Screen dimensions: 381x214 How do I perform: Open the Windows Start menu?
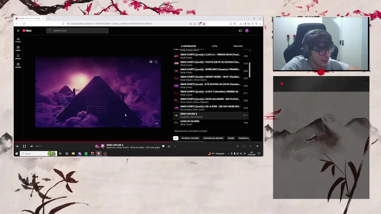tap(17, 154)
